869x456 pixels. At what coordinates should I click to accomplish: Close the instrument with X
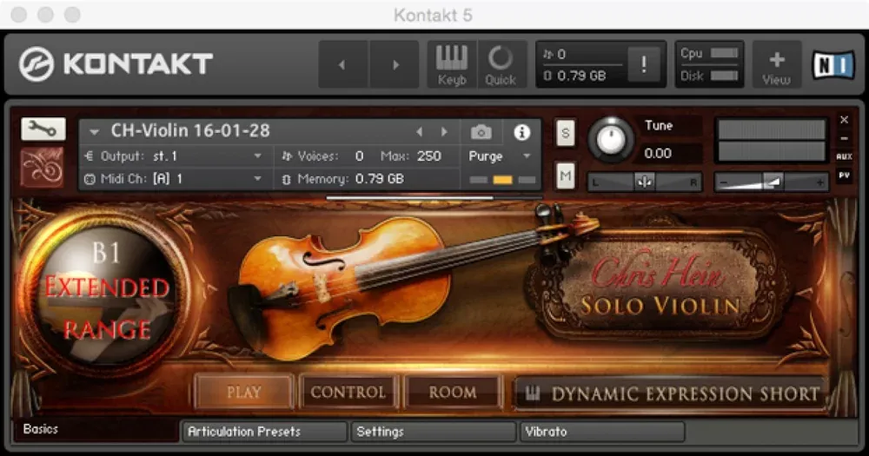pos(844,120)
